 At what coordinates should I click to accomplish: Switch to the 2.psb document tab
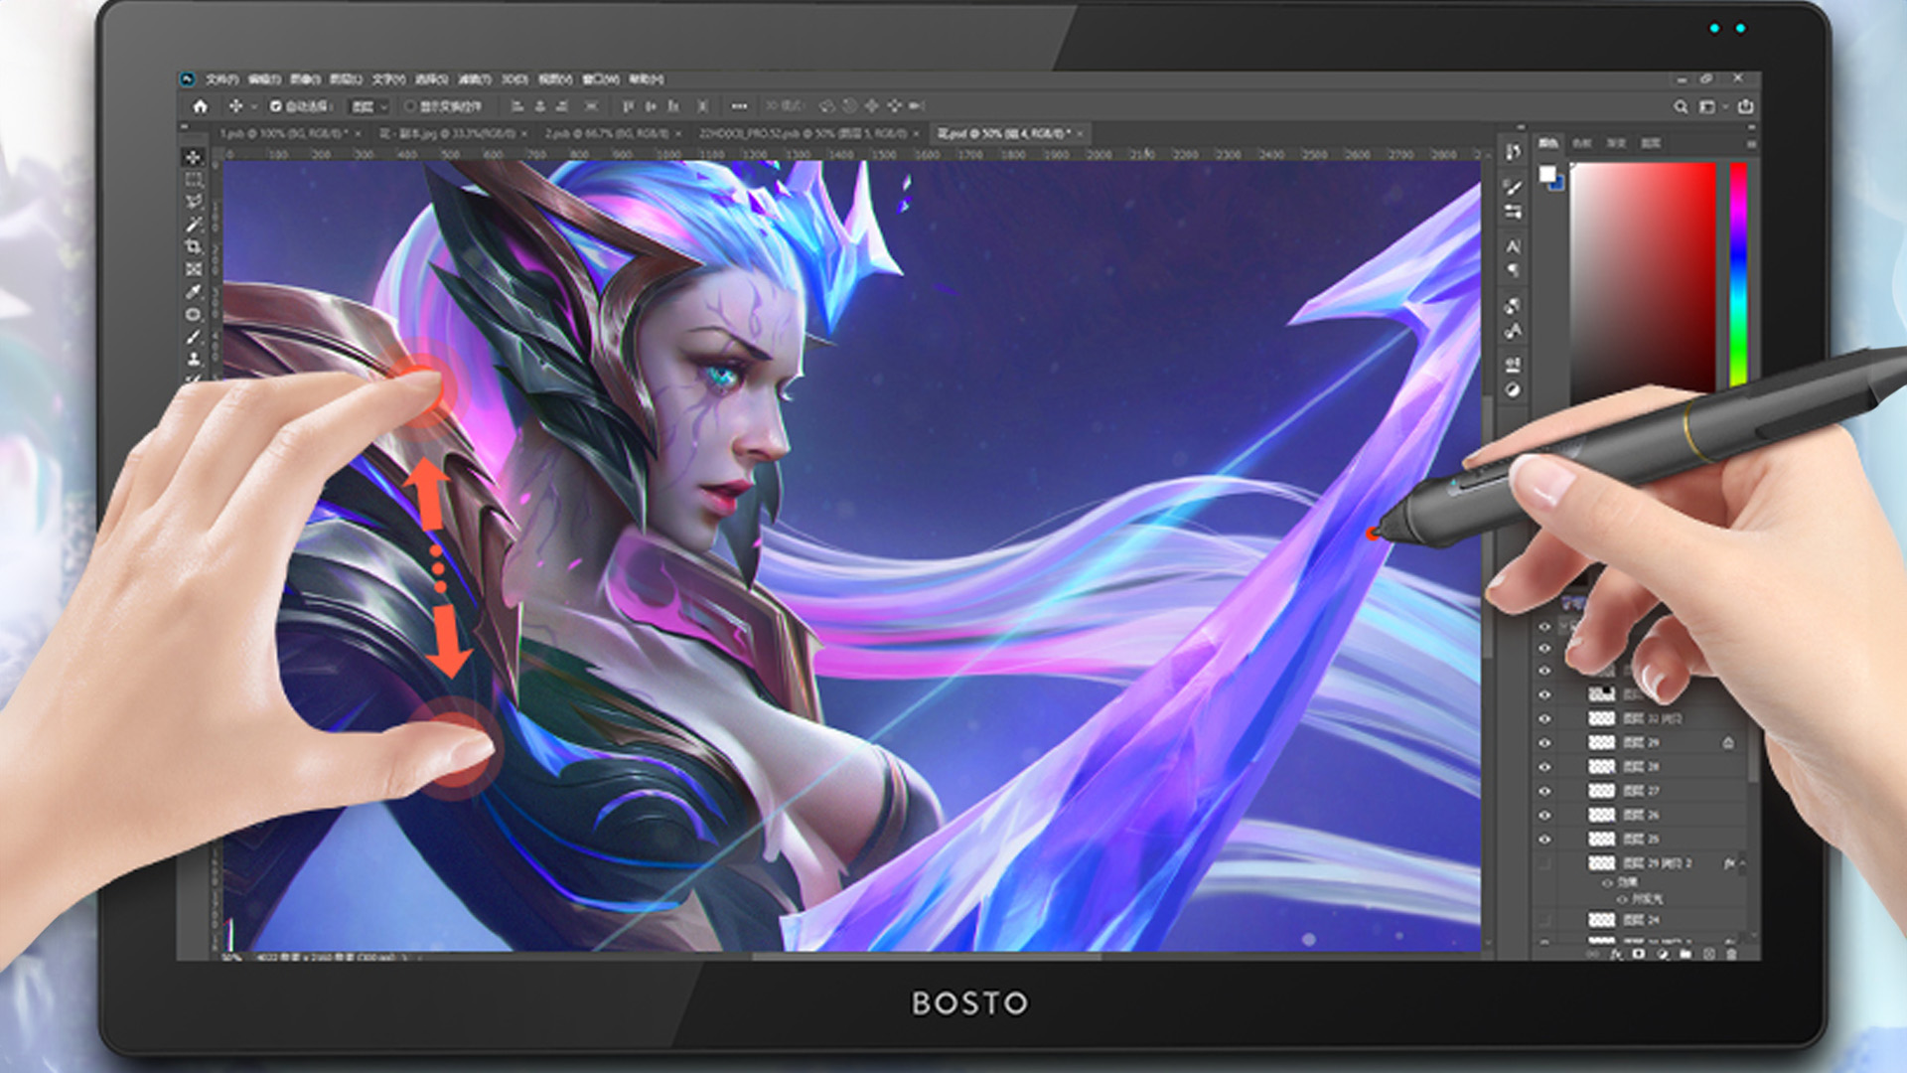pyautogui.click(x=606, y=133)
